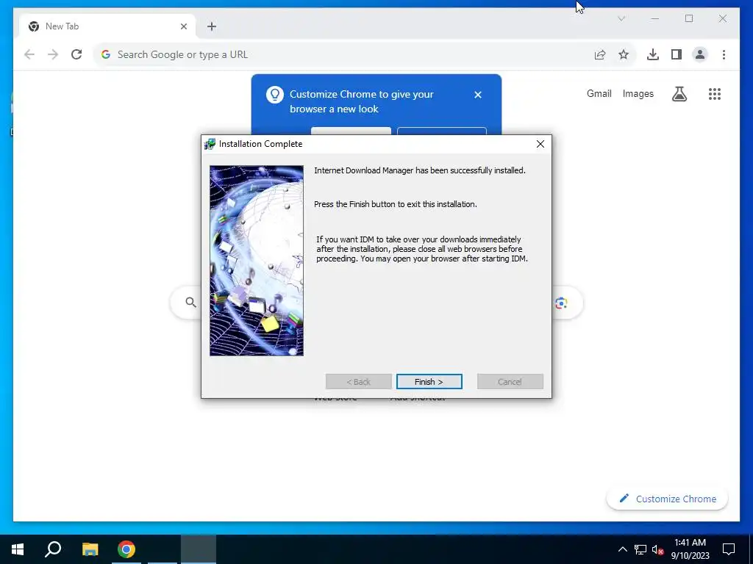Click the IDM installer title icon
The image size is (753, 564).
click(210, 144)
